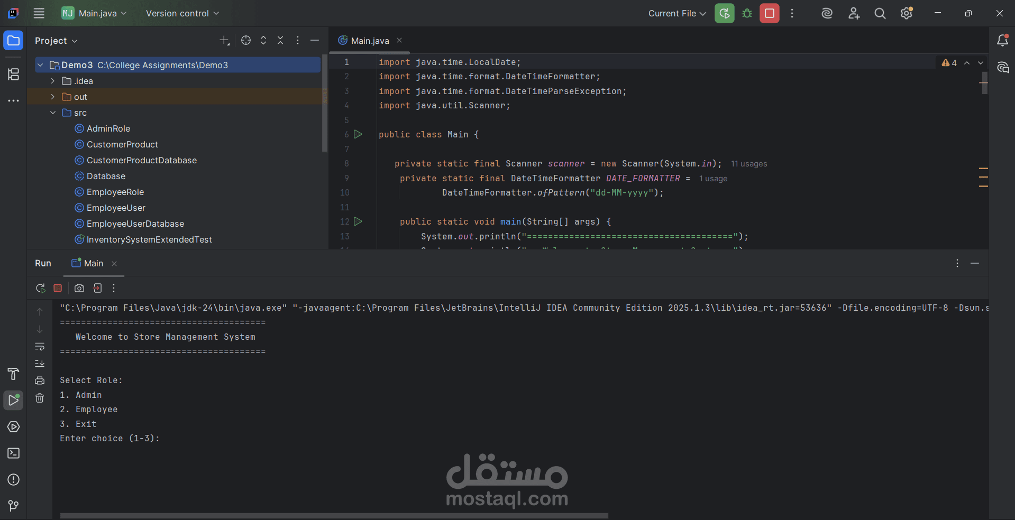Collapse the src folder
The image size is (1015, 520).
[x=53, y=113]
